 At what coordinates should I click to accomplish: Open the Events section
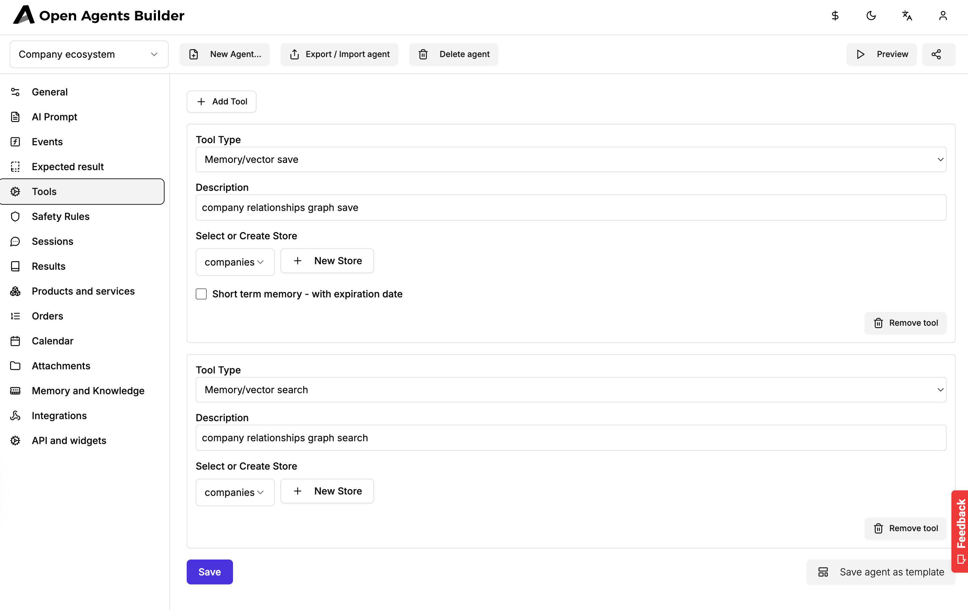coord(82,142)
